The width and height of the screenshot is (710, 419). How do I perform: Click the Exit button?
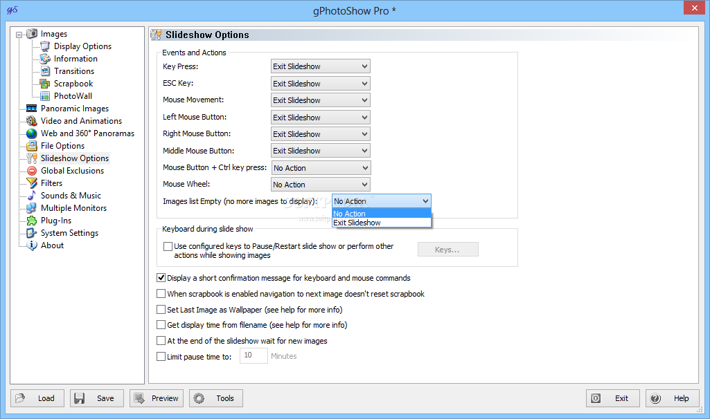[613, 398]
